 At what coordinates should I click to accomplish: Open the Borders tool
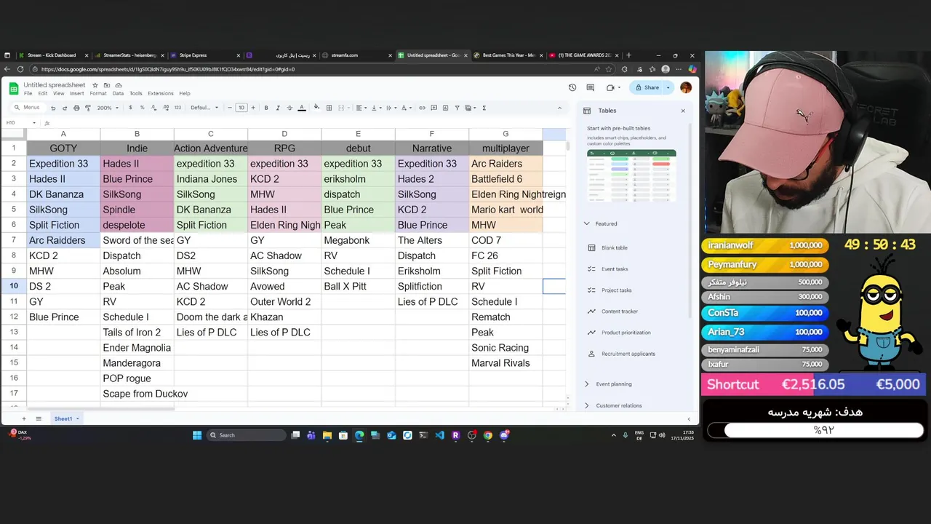[329, 108]
